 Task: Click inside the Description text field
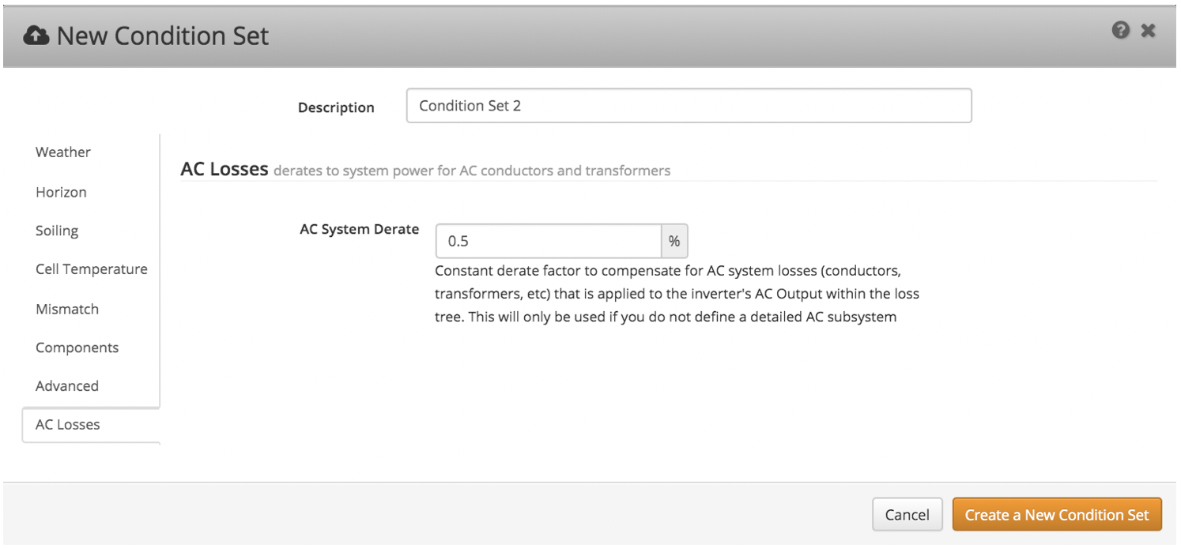[688, 105]
